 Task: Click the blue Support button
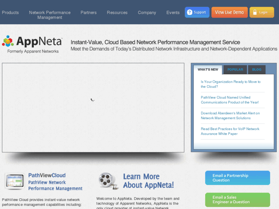coord(197,12)
